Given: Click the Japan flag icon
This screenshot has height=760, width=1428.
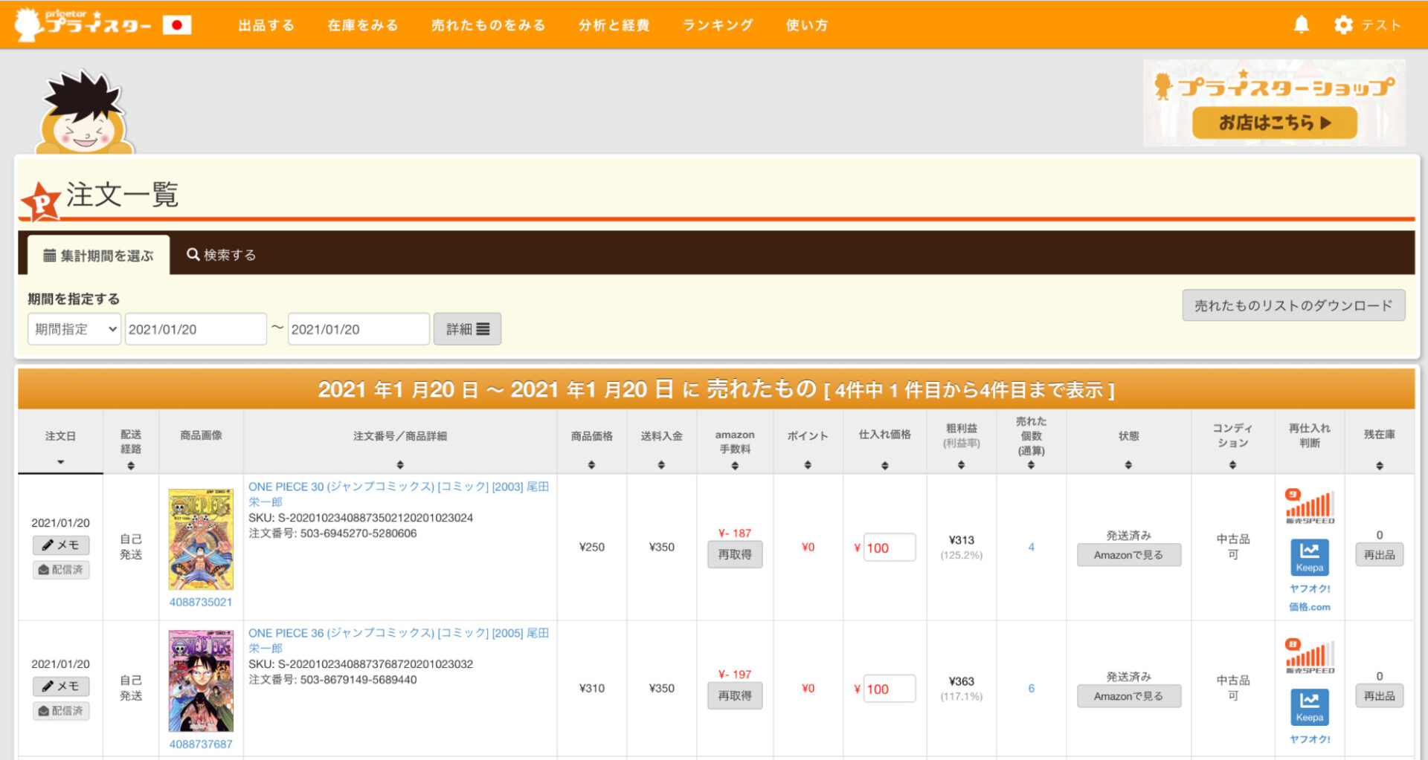Looking at the screenshot, I should [177, 25].
